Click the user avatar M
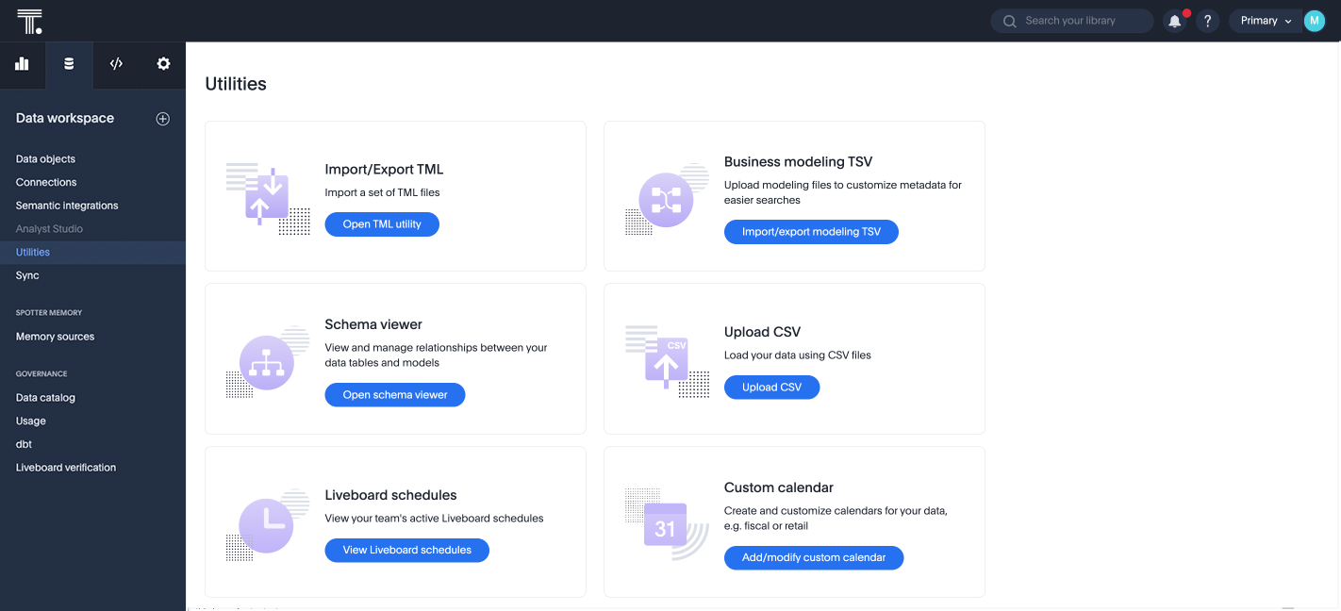Viewport: 1341px width, 611px height. (x=1315, y=21)
